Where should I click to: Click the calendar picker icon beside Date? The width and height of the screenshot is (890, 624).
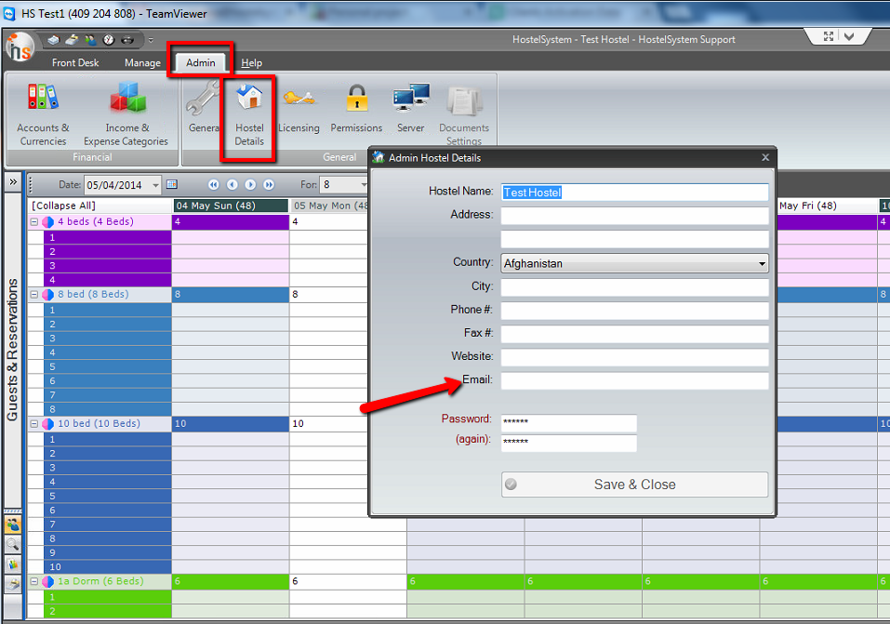click(x=172, y=184)
